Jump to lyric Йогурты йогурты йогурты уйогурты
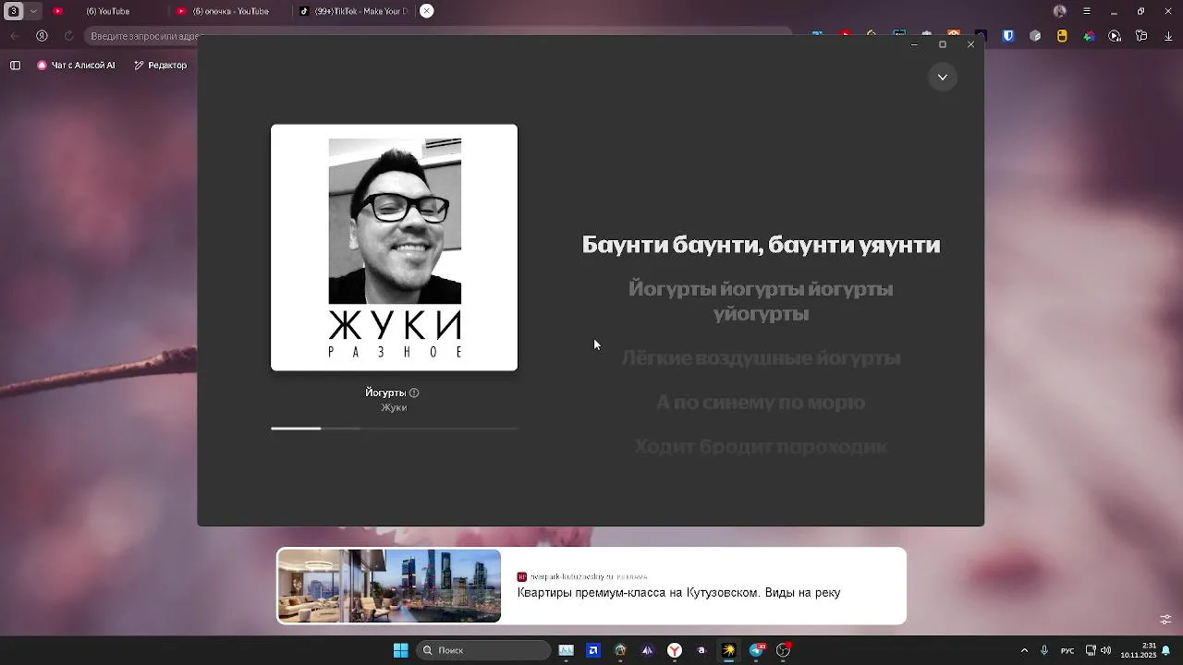The width and height of the screenshot is (1183, 665). [761, 301]
